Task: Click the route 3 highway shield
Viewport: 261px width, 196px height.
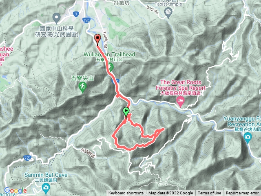Action: click(76, 14)
